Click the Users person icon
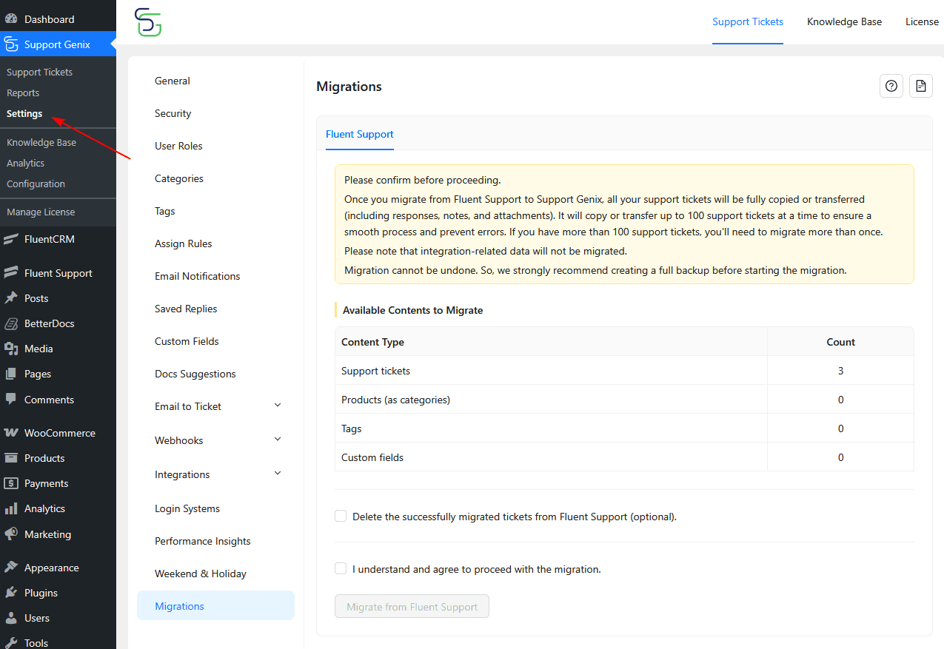944x649 pixels. pos(11,618)
